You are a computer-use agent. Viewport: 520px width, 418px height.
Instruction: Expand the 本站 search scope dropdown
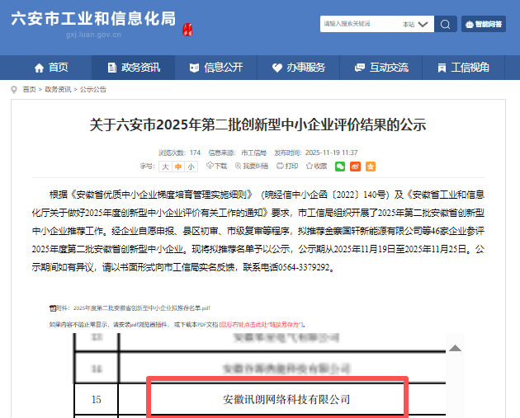coord(414,25)
